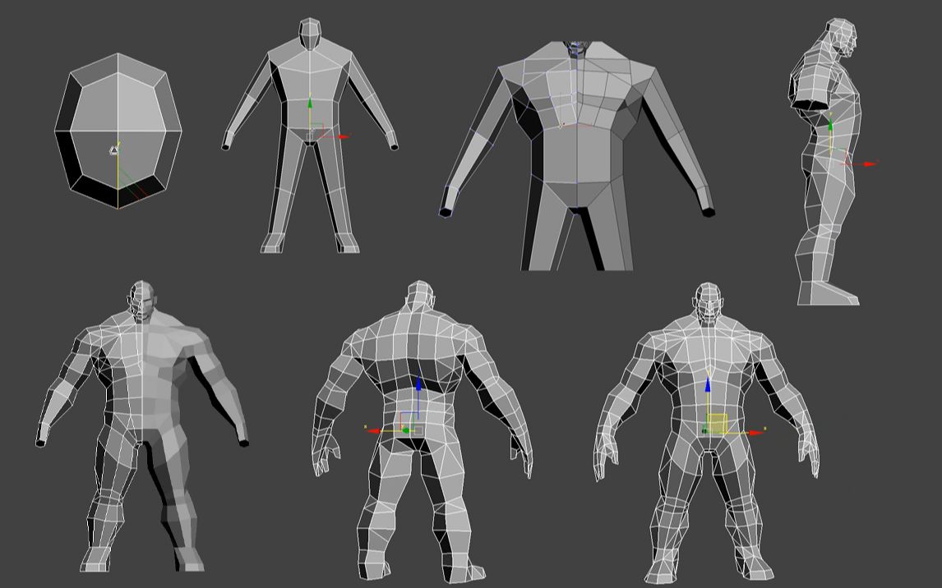The height and width of the screenshot is (588, 942).
Task: Click the green Y-axis arrow on the front-view figure
Action: click(x=310, y=104)
